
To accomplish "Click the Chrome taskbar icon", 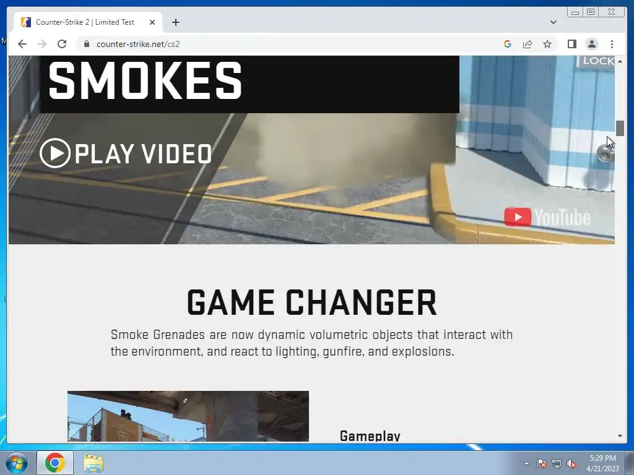I will point(55,463).
